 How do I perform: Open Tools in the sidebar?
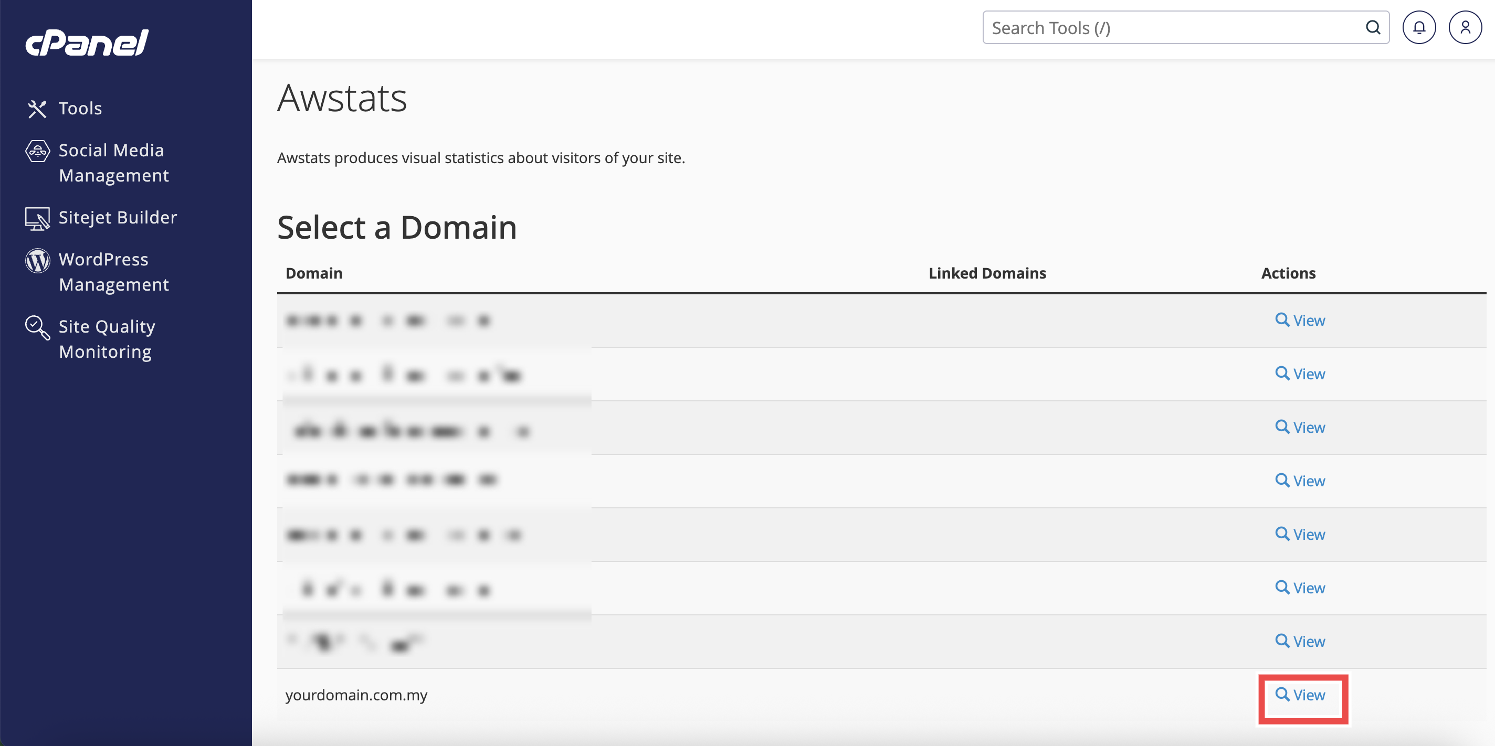[80, 109]
